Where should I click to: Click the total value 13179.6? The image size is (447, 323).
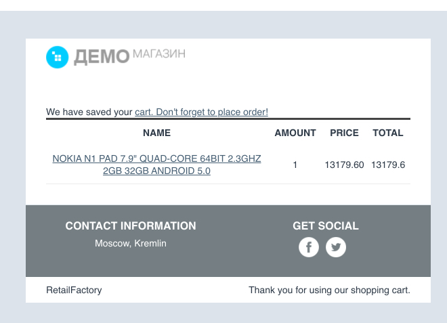(x=387, y=165)
